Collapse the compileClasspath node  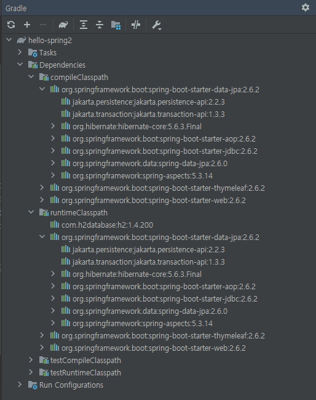(x=31, y=76)
